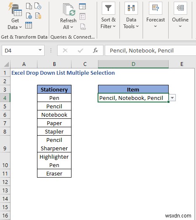Open the Name Box dropdown arrow
The image size is (196, 220).
(x=40, y=50)
